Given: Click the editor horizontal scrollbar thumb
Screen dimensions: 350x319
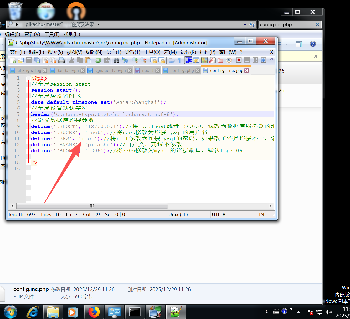Looking at the screenshot, I should [x=92, y=206].
